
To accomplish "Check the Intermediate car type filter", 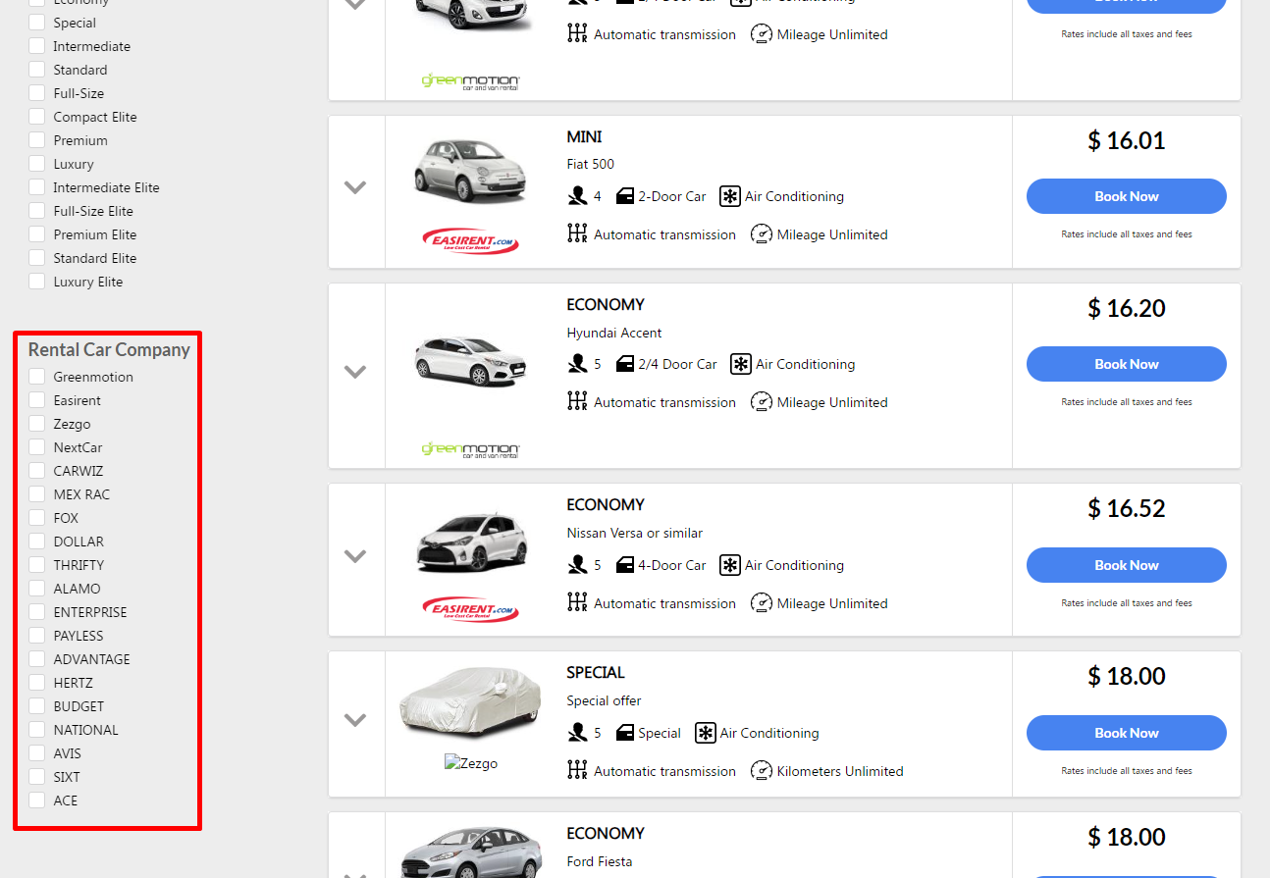I will tap(36, 46).
